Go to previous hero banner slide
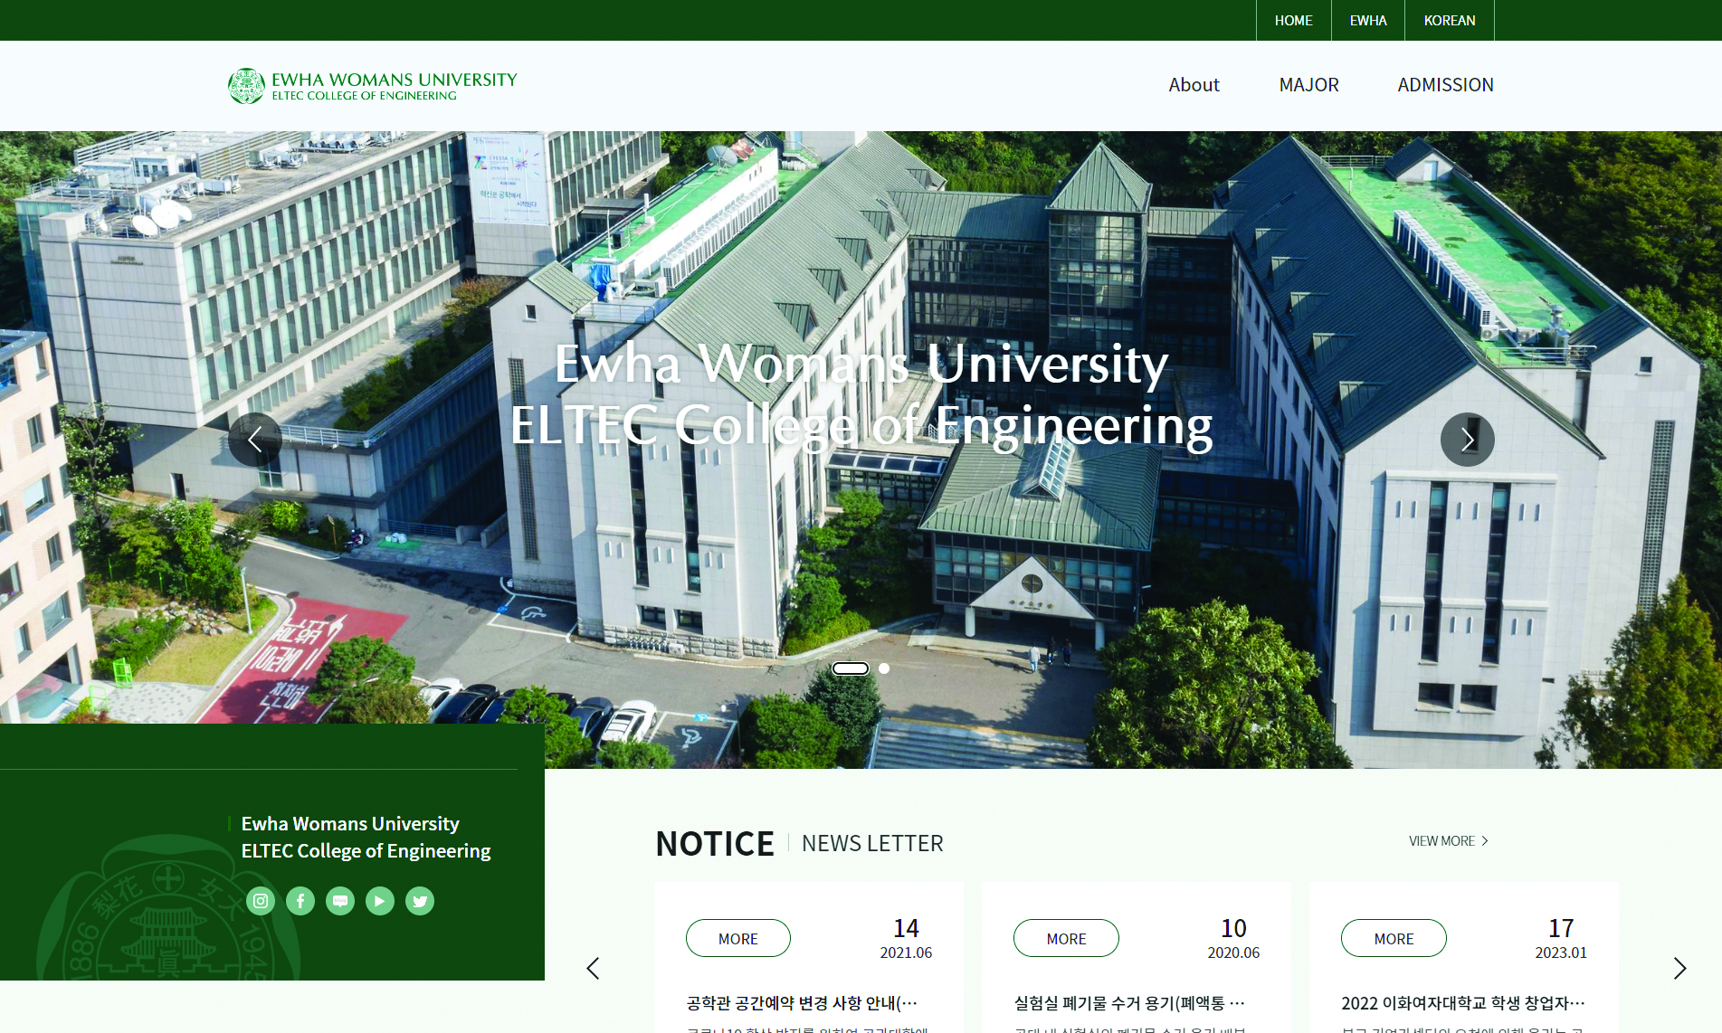The height and width of the screenshot is (1033, 1722). [x=255, y=440]
